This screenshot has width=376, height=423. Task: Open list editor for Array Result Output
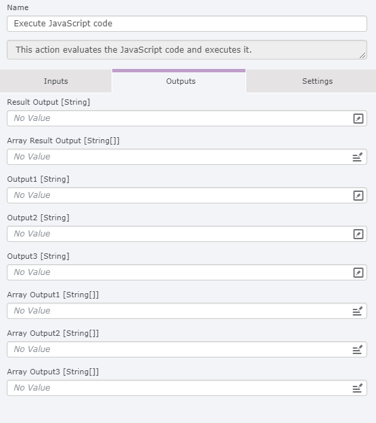point(357,157)
